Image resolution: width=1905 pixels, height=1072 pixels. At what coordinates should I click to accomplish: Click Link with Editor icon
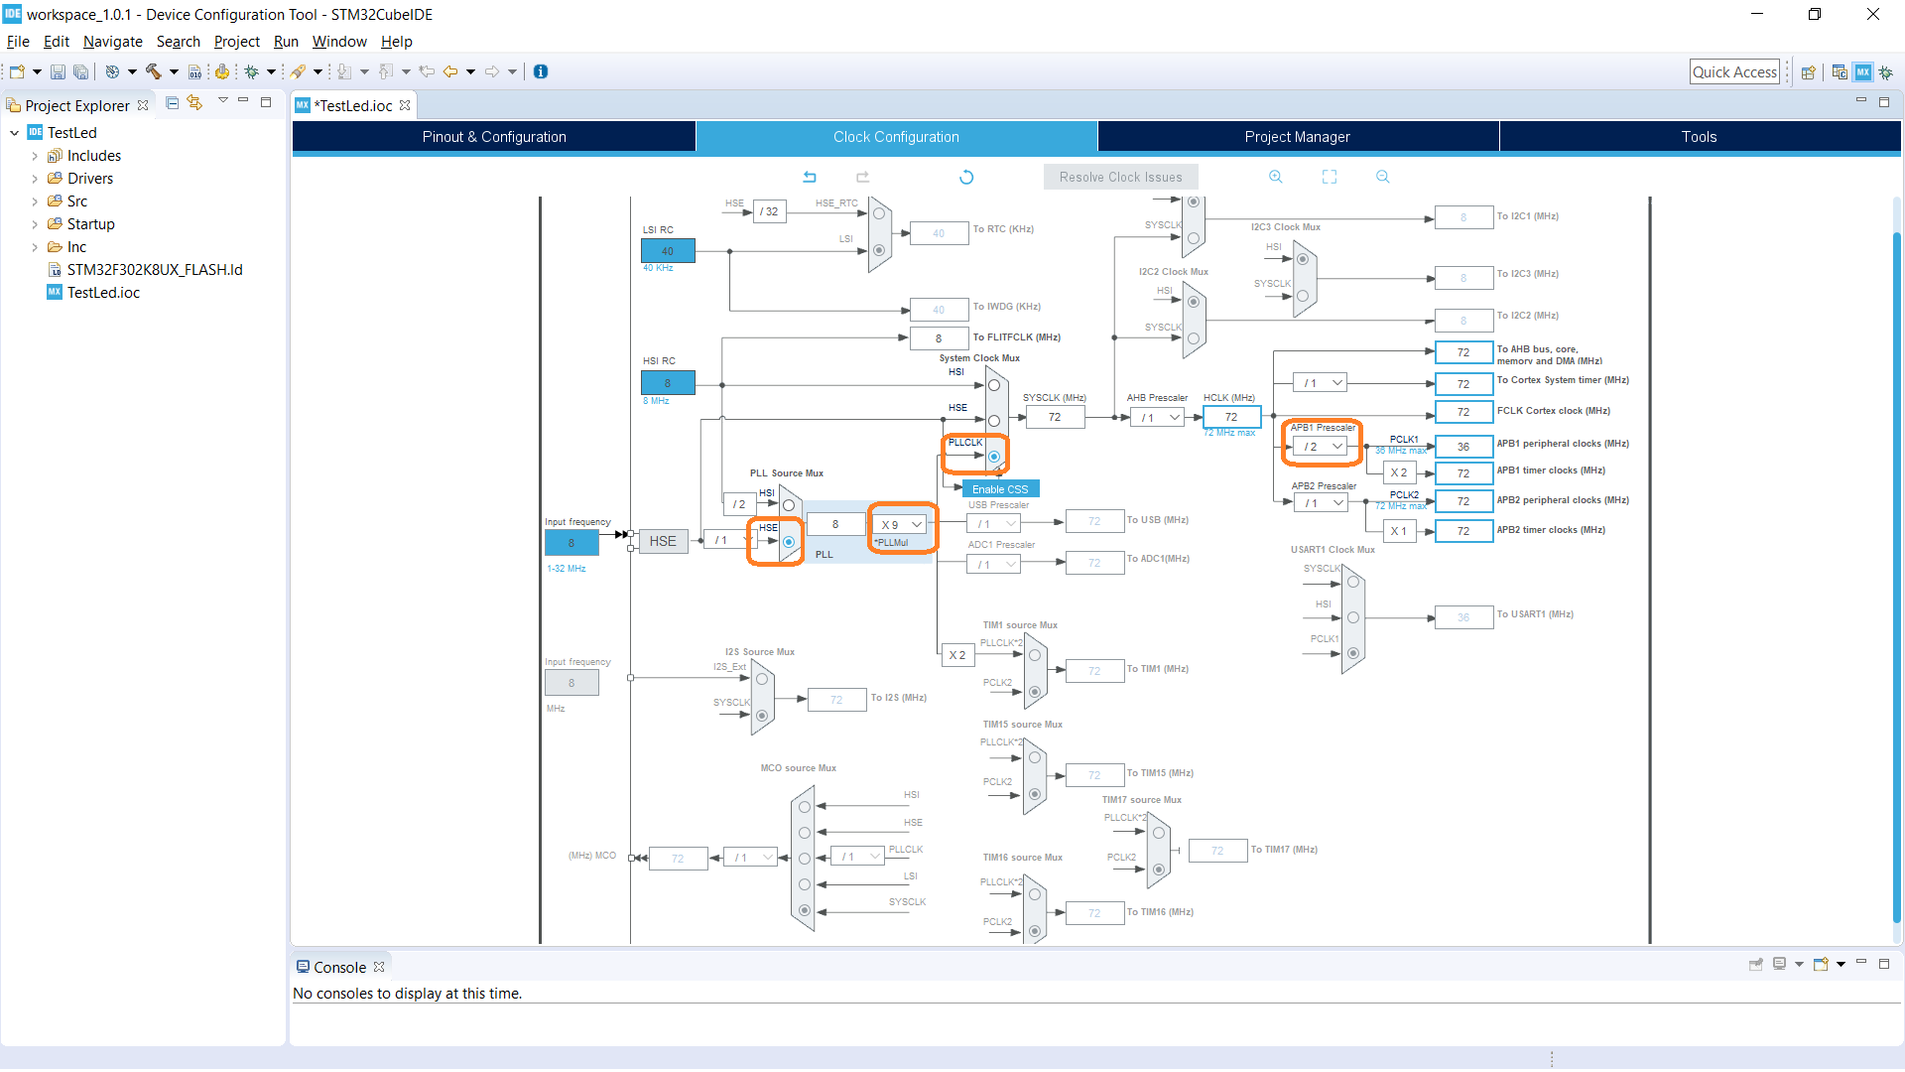(194, 102)
